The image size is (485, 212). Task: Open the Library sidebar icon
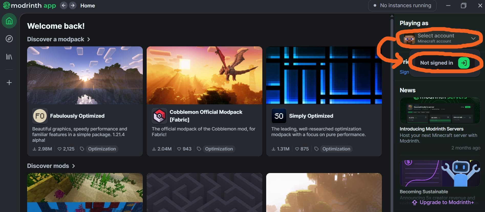[9, 57]
